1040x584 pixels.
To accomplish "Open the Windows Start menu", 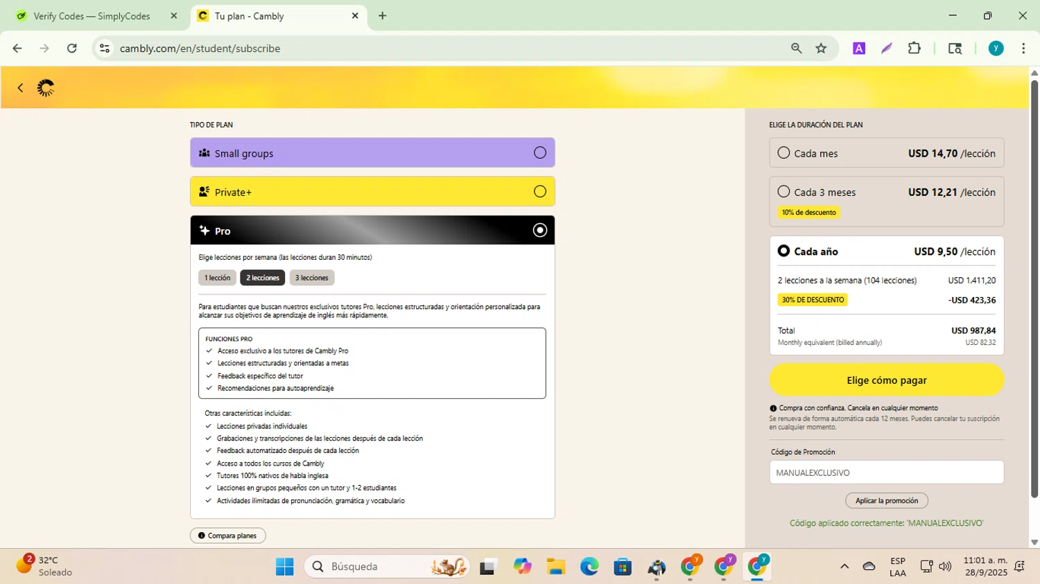I will coord(284,567).
